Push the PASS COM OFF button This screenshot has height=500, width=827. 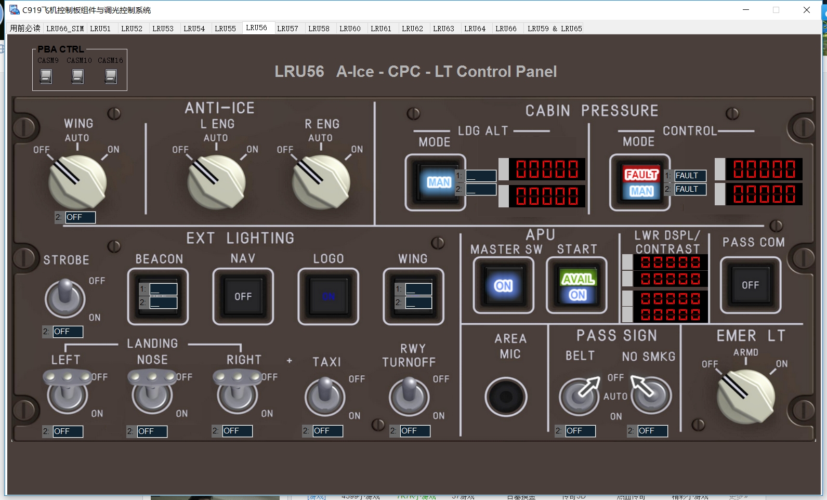click(750, 285)
